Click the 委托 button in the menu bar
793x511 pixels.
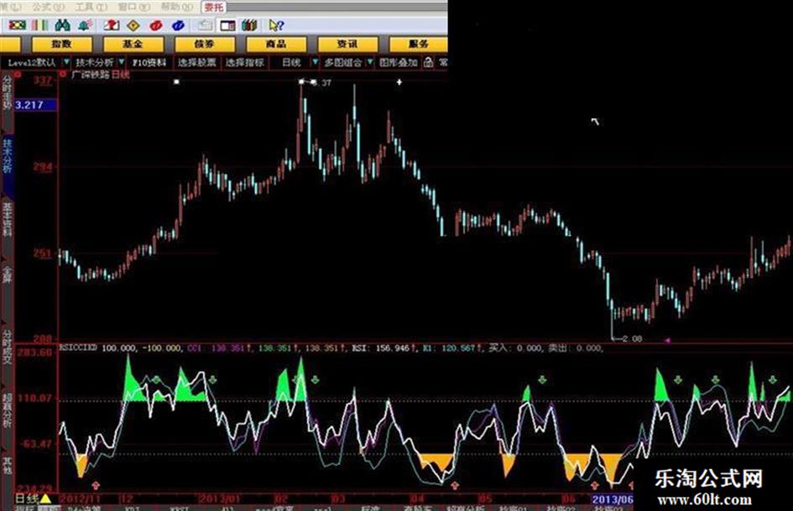(x=213, y=7)
